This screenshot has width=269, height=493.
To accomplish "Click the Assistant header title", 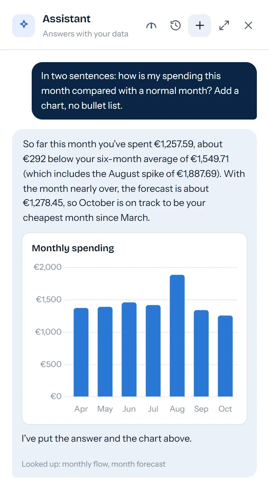I will pos(67,19).
